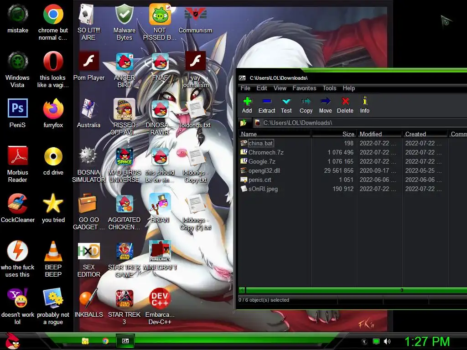Open the Chrome icon on the taskbar
Screen dimensions: 467x350
point(105,341)
